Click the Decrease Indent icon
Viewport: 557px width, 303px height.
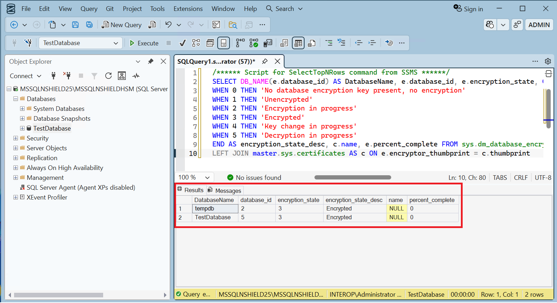click(x=358, y=43)
